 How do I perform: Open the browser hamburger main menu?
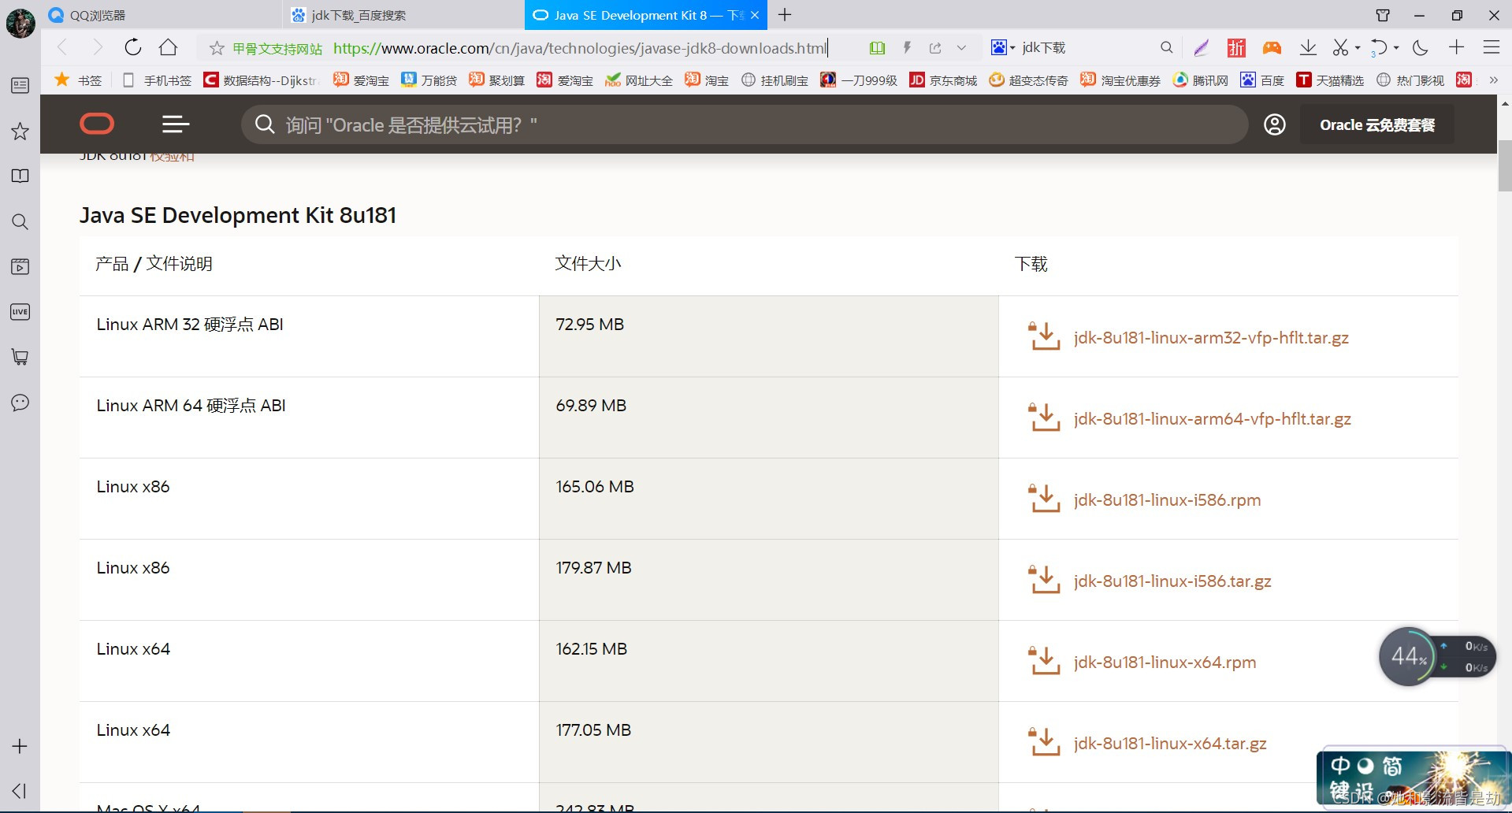tap(1491, 47)
